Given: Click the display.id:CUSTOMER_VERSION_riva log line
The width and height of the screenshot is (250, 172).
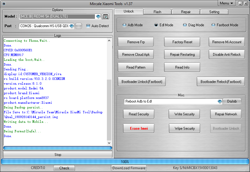Looking at the screenshot, I should tap(33, 74).
